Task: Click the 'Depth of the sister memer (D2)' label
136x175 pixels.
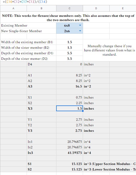Action: [24, 59]
